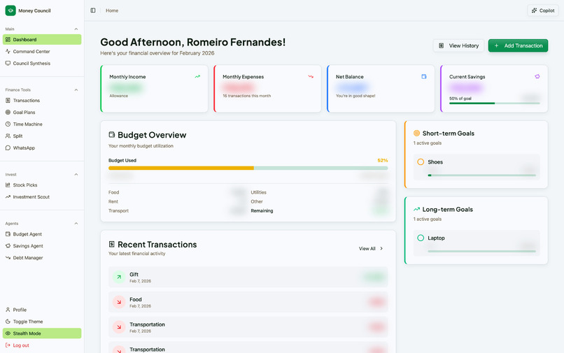Open Command Center from sidebar
This screenshot has height=353, width=564.
pyautogui.click(x=42, y=52)
